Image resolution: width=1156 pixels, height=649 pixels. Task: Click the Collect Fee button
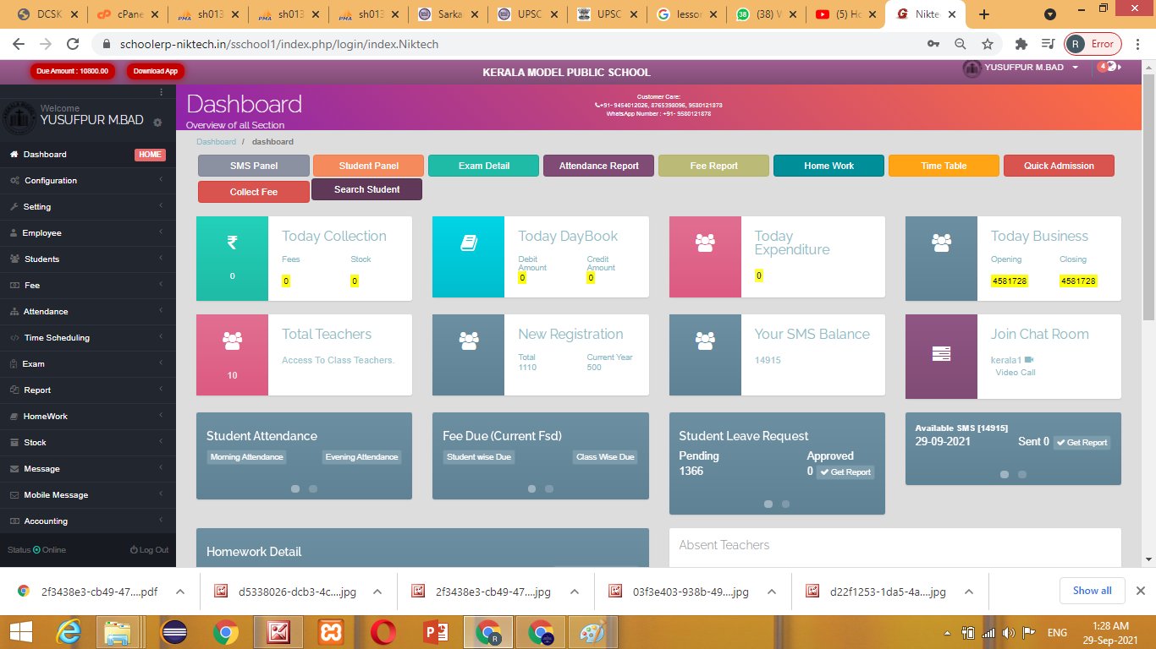click(253, 192)
